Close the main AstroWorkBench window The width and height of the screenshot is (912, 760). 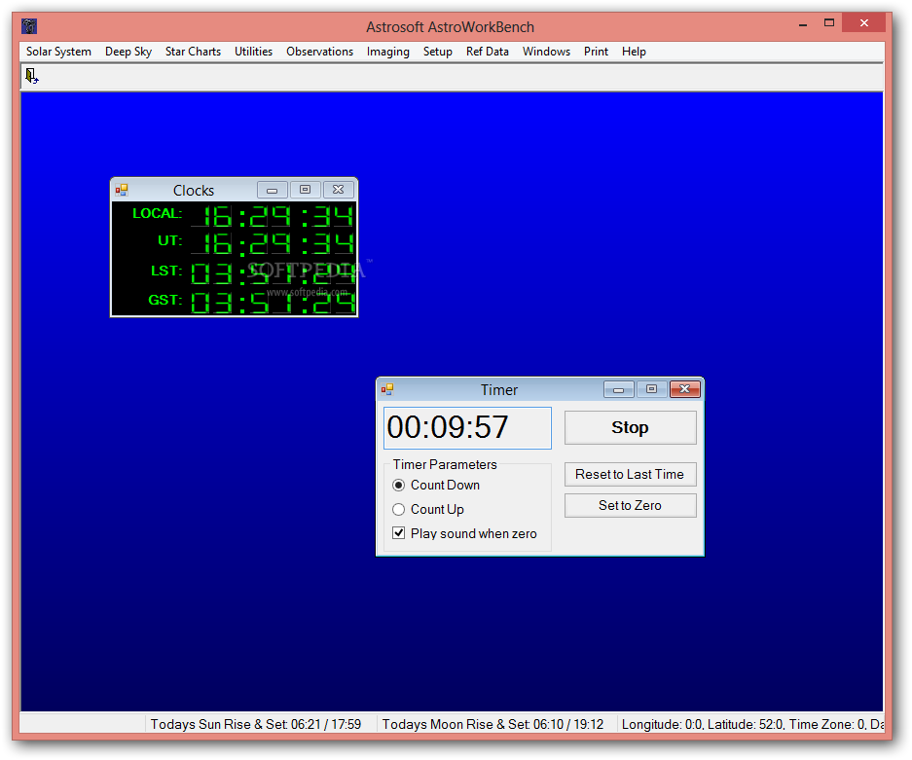(x=863, y=23)
